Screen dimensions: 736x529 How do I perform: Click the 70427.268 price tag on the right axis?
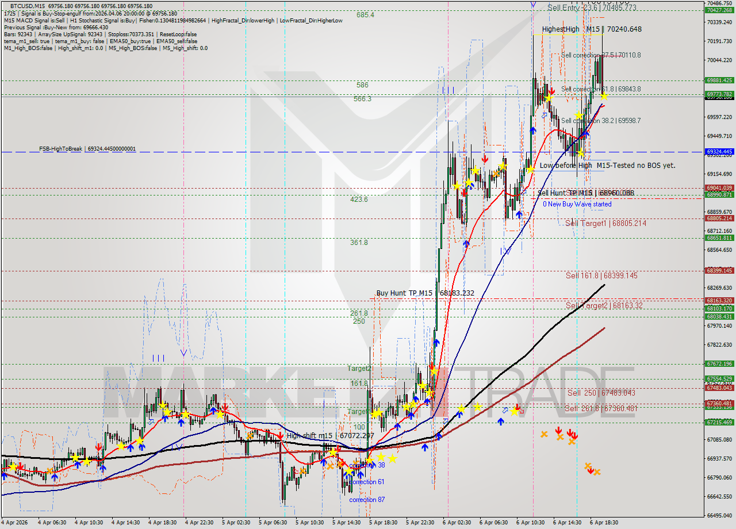(x=720, y=9)
